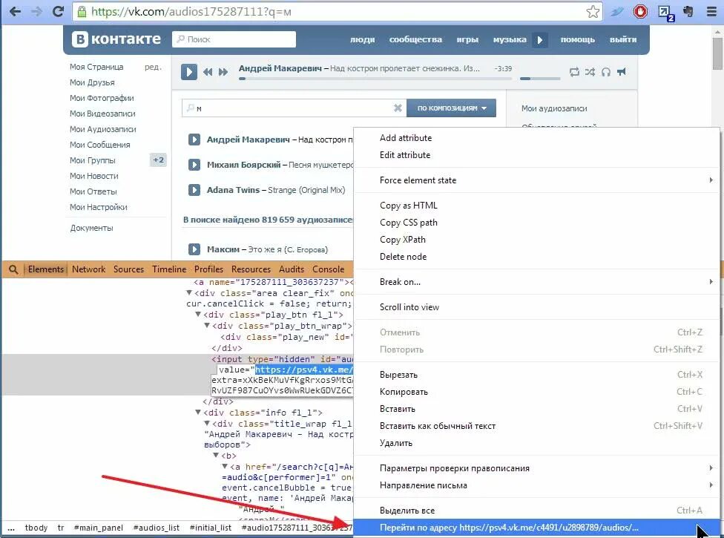Click the Evernote elephant extension icon

[688, 12]
